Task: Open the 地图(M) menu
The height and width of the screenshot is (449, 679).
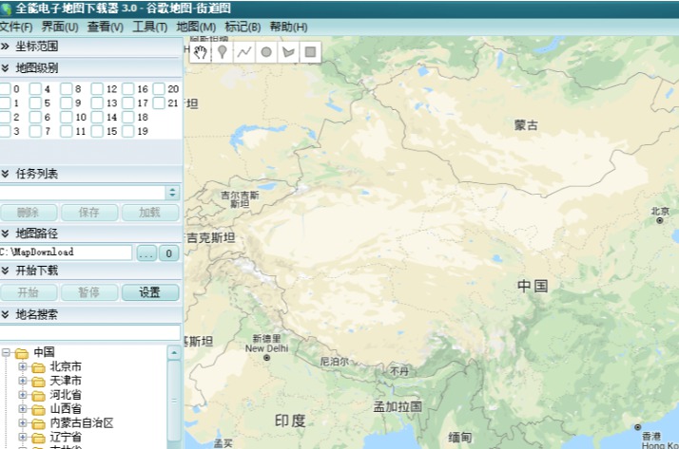Action: pyautogui.click(x=196, y=27)
